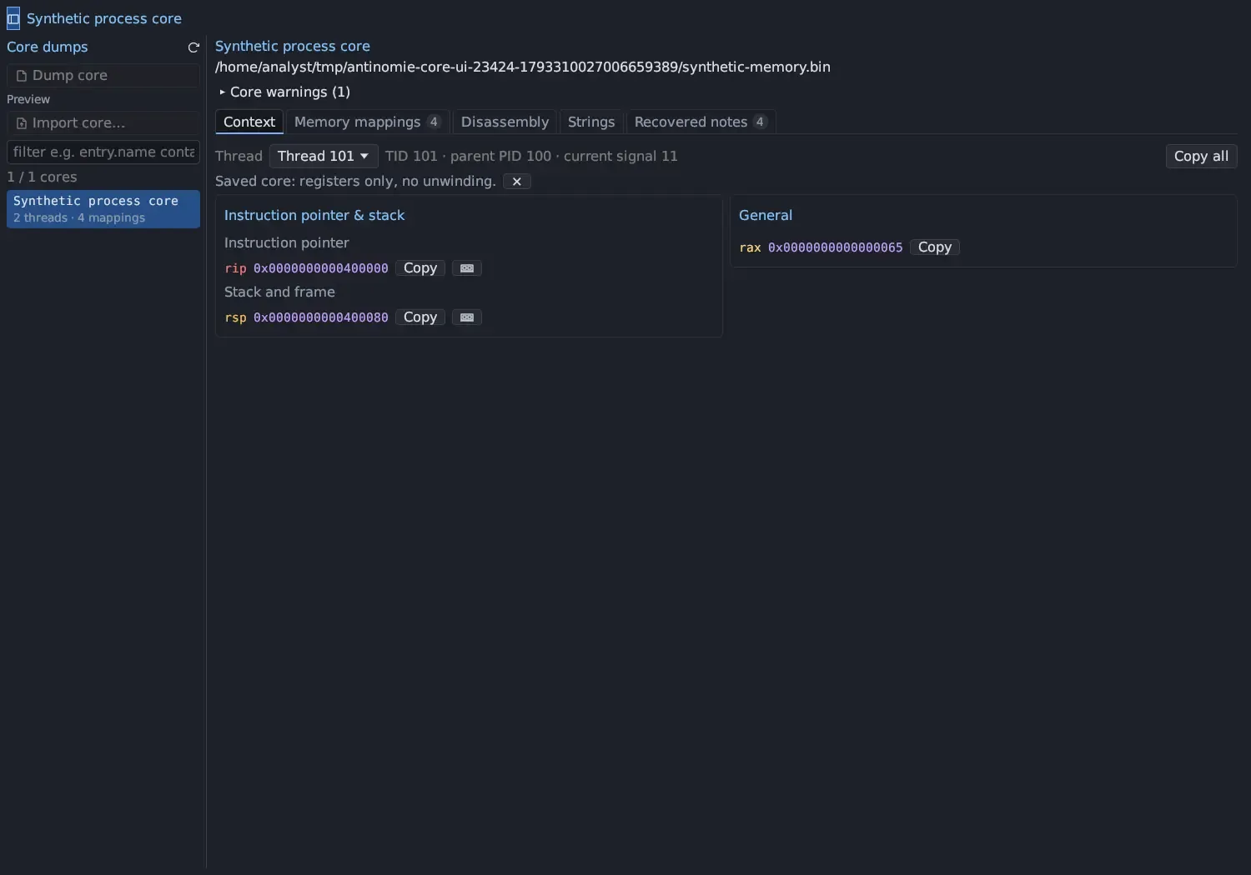Click the 'Instruction pointer & stack' heading
This screenshot has height=875, width=1251.
(314, 215)
